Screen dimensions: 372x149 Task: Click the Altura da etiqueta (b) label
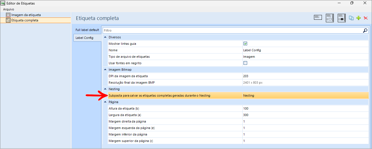(124, 108)
